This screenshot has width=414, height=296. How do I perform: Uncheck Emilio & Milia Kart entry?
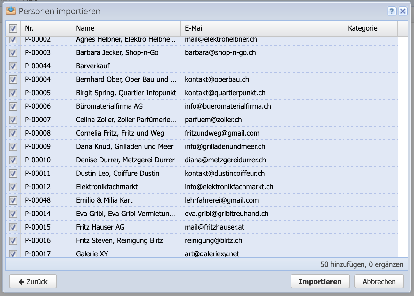13,200
